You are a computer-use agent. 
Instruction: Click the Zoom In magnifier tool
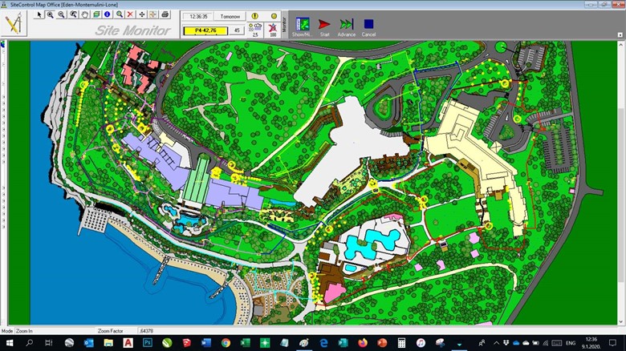click(x=50, y=14)
